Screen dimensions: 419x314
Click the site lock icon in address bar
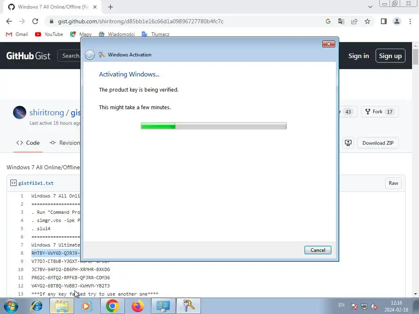[52, 21]
